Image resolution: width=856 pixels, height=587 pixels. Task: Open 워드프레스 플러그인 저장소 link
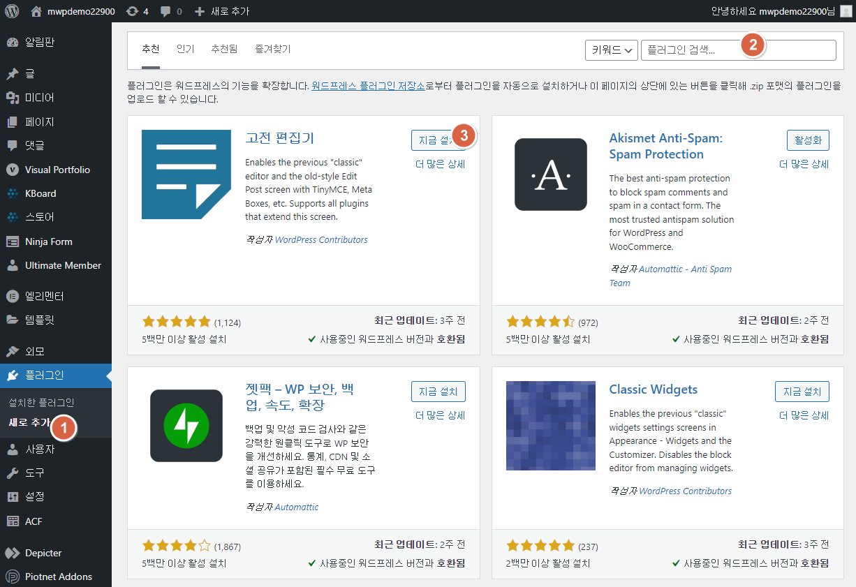[x=368, y=86]
